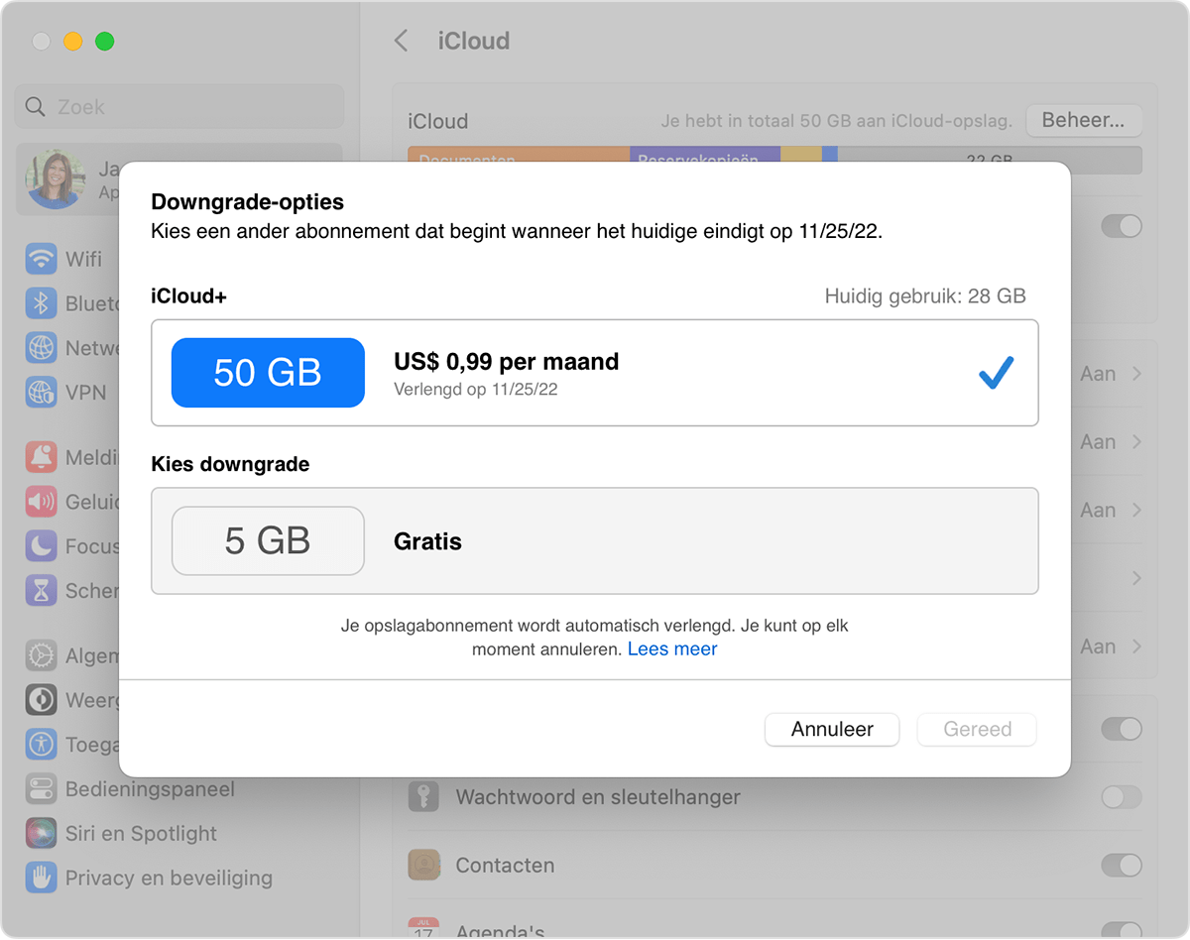Choose the 5 GB Gratis downgrade option
The height and width of the screenshot is (940, 1190).
point(594,541)
